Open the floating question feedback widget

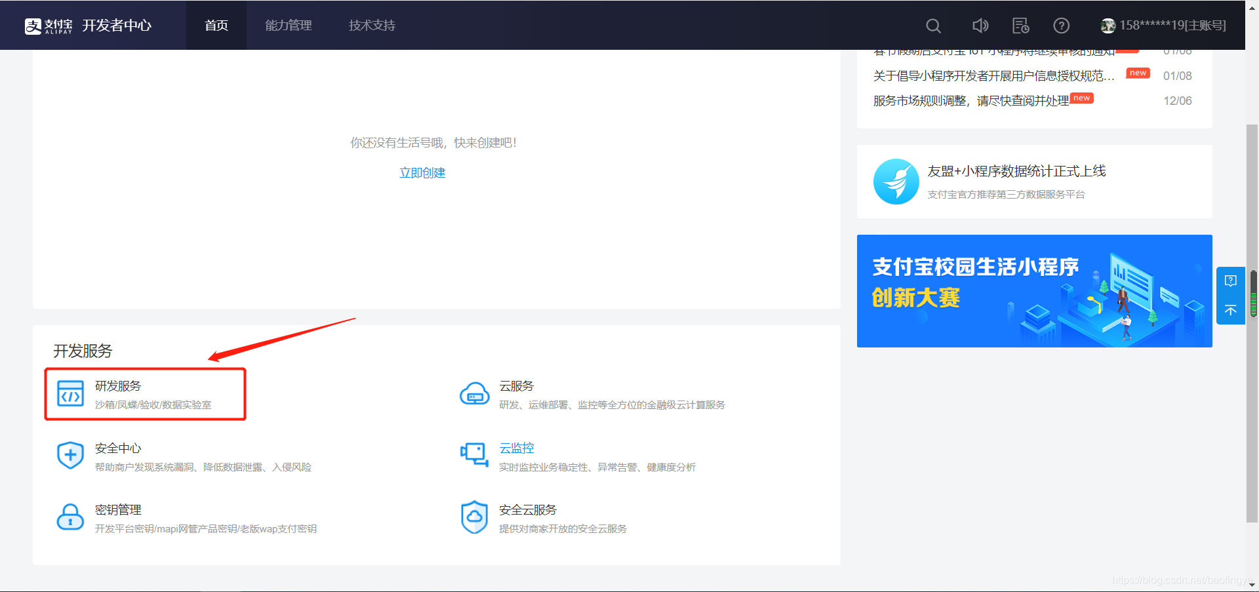[1231, 281]
